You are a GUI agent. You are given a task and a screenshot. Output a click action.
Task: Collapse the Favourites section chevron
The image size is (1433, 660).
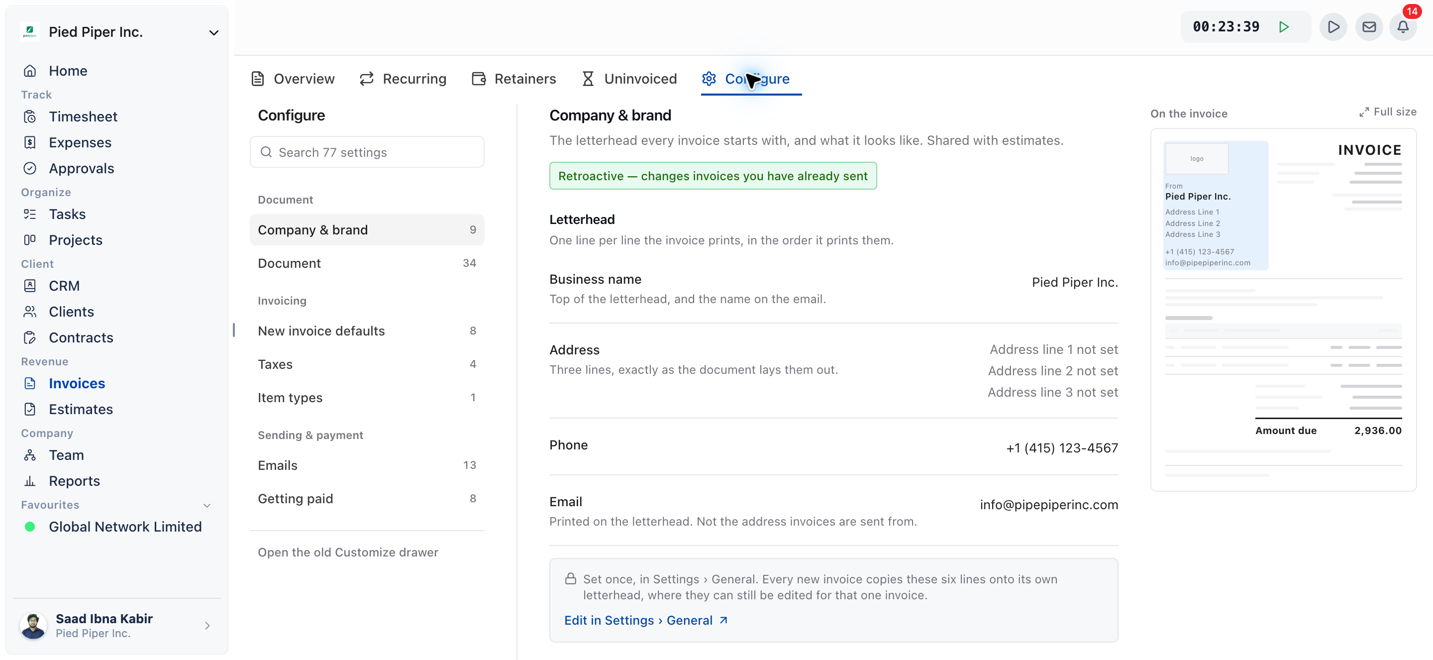coord(207,505)
